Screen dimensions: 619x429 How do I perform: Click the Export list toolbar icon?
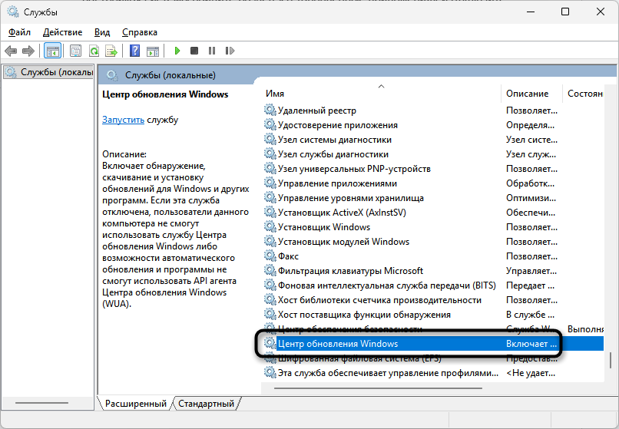coord(111,51)
